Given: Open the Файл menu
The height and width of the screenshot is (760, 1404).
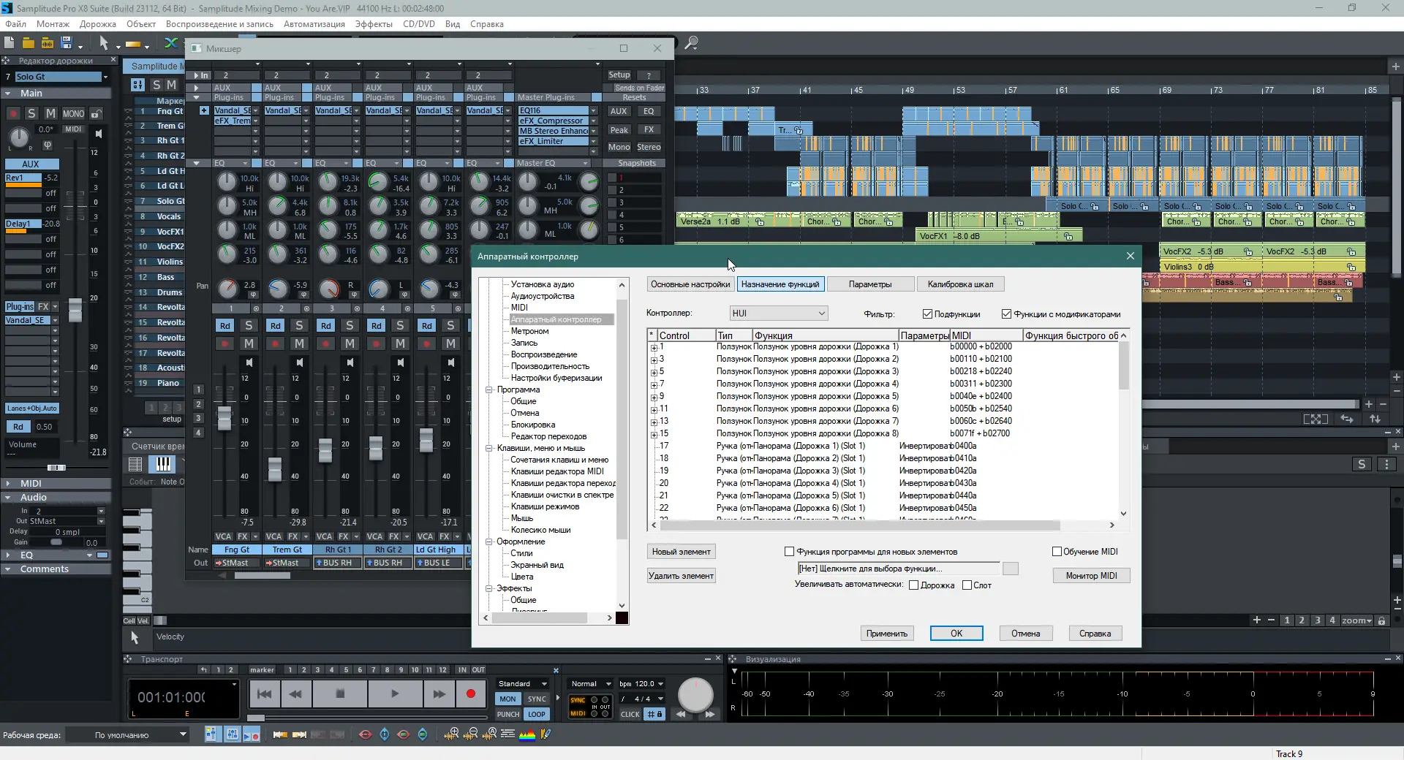Looking at the screenshot, I should (15, 24).
